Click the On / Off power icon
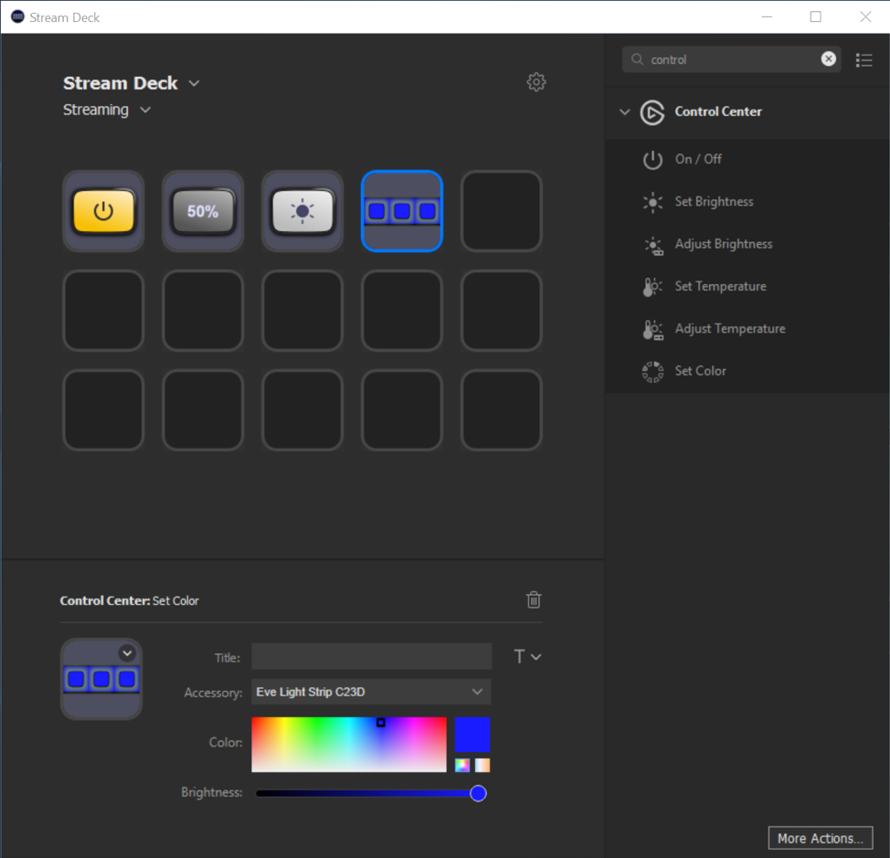 pyautogui.click(x=652, y=160)
